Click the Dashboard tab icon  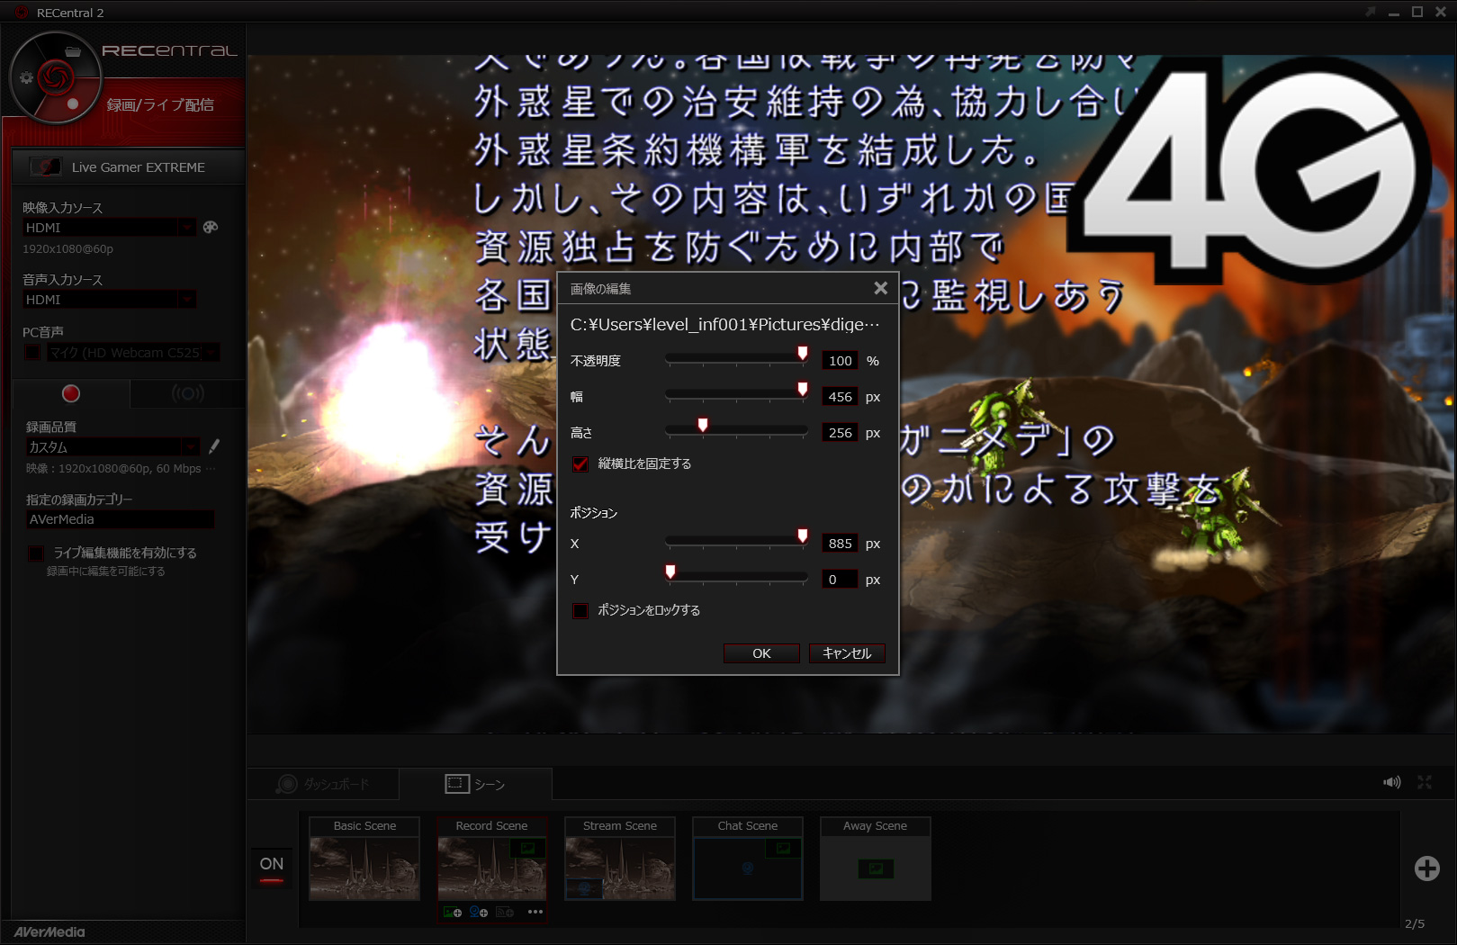pos(287,784)
